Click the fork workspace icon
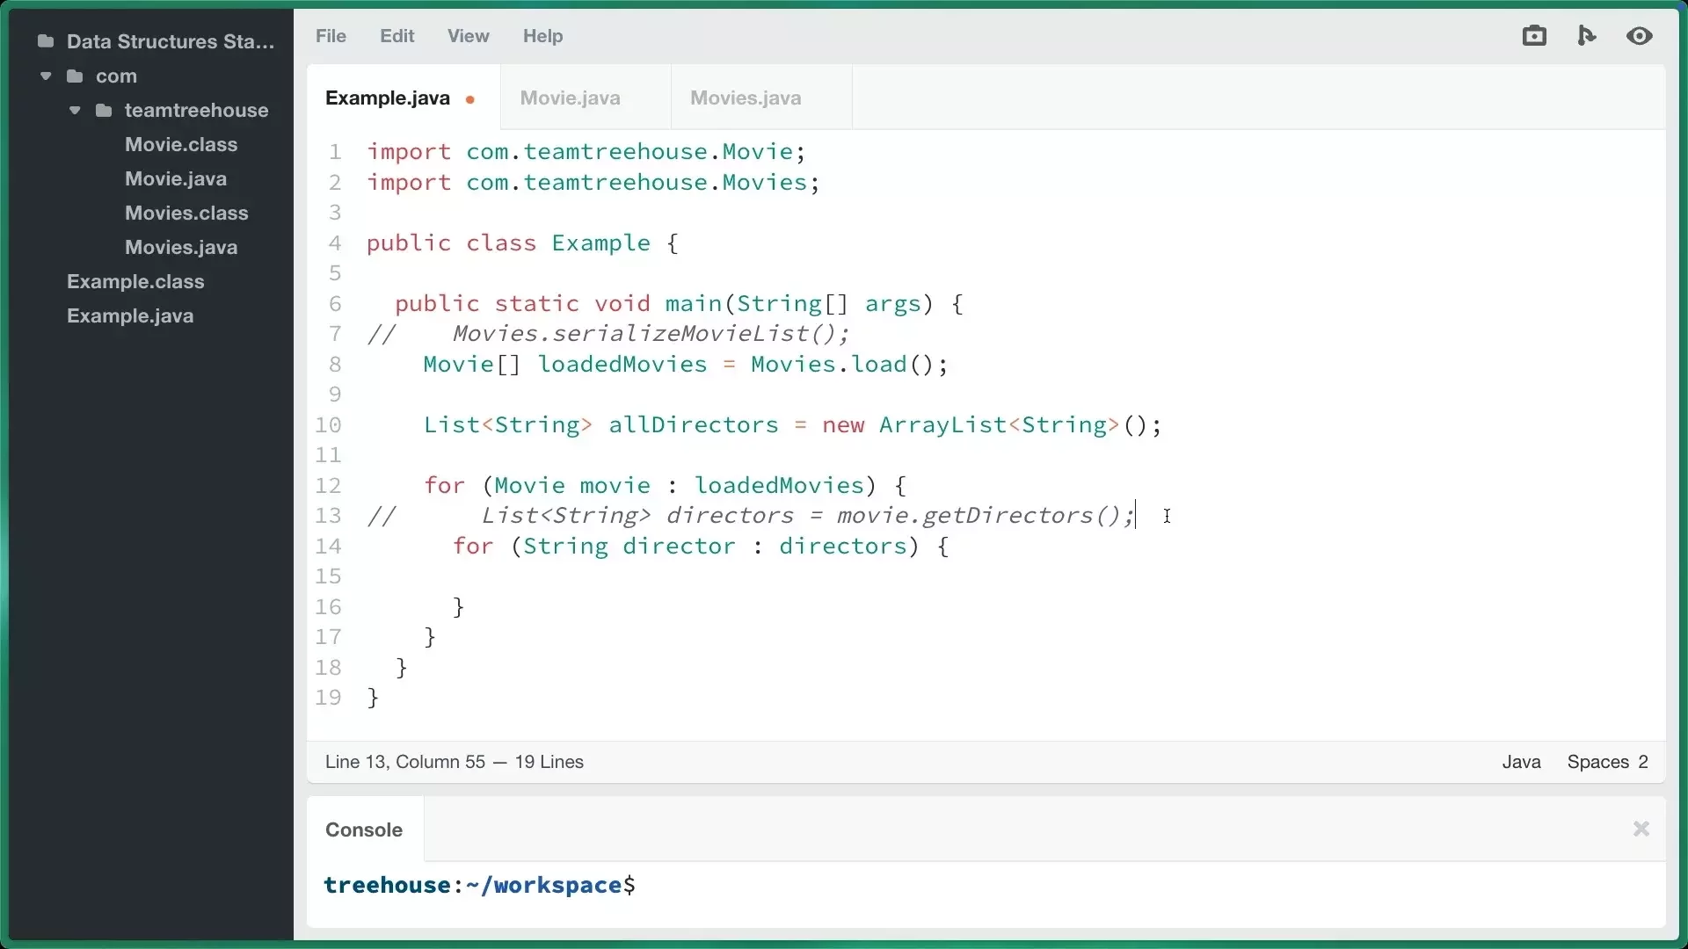 [1587, 36]
